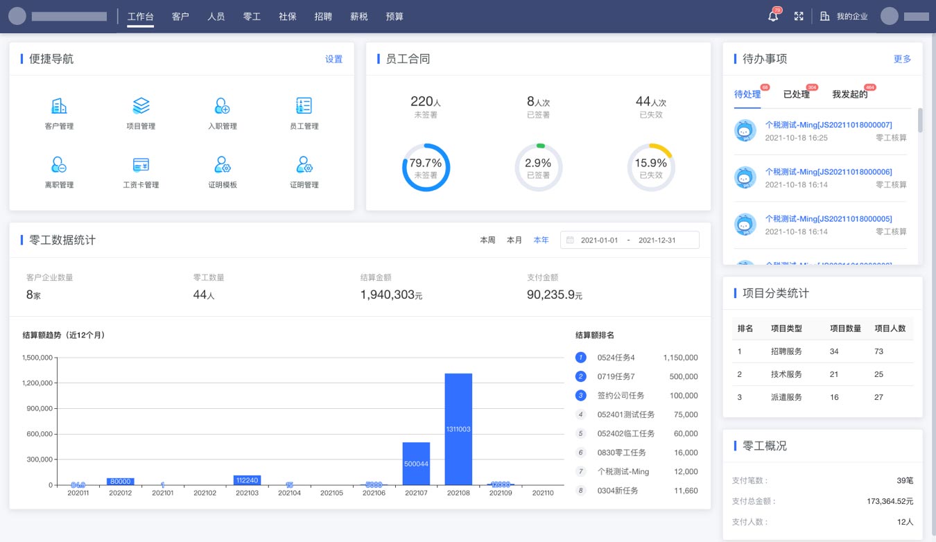Viewport: 936px width, 542px height.
Task: Open the 项目管理 shortcut icon
Action: [x=141, y=106]
